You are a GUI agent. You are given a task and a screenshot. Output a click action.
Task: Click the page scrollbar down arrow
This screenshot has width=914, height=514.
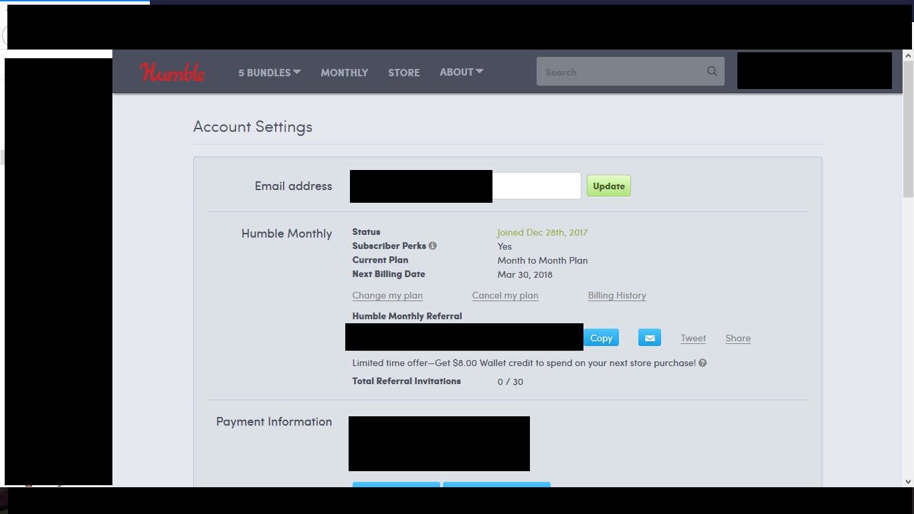point(908,481)
